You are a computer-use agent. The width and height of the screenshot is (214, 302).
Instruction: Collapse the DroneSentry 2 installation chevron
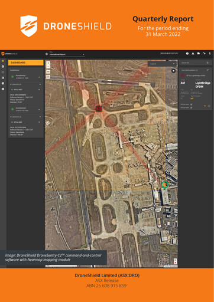tap(39, 110)
